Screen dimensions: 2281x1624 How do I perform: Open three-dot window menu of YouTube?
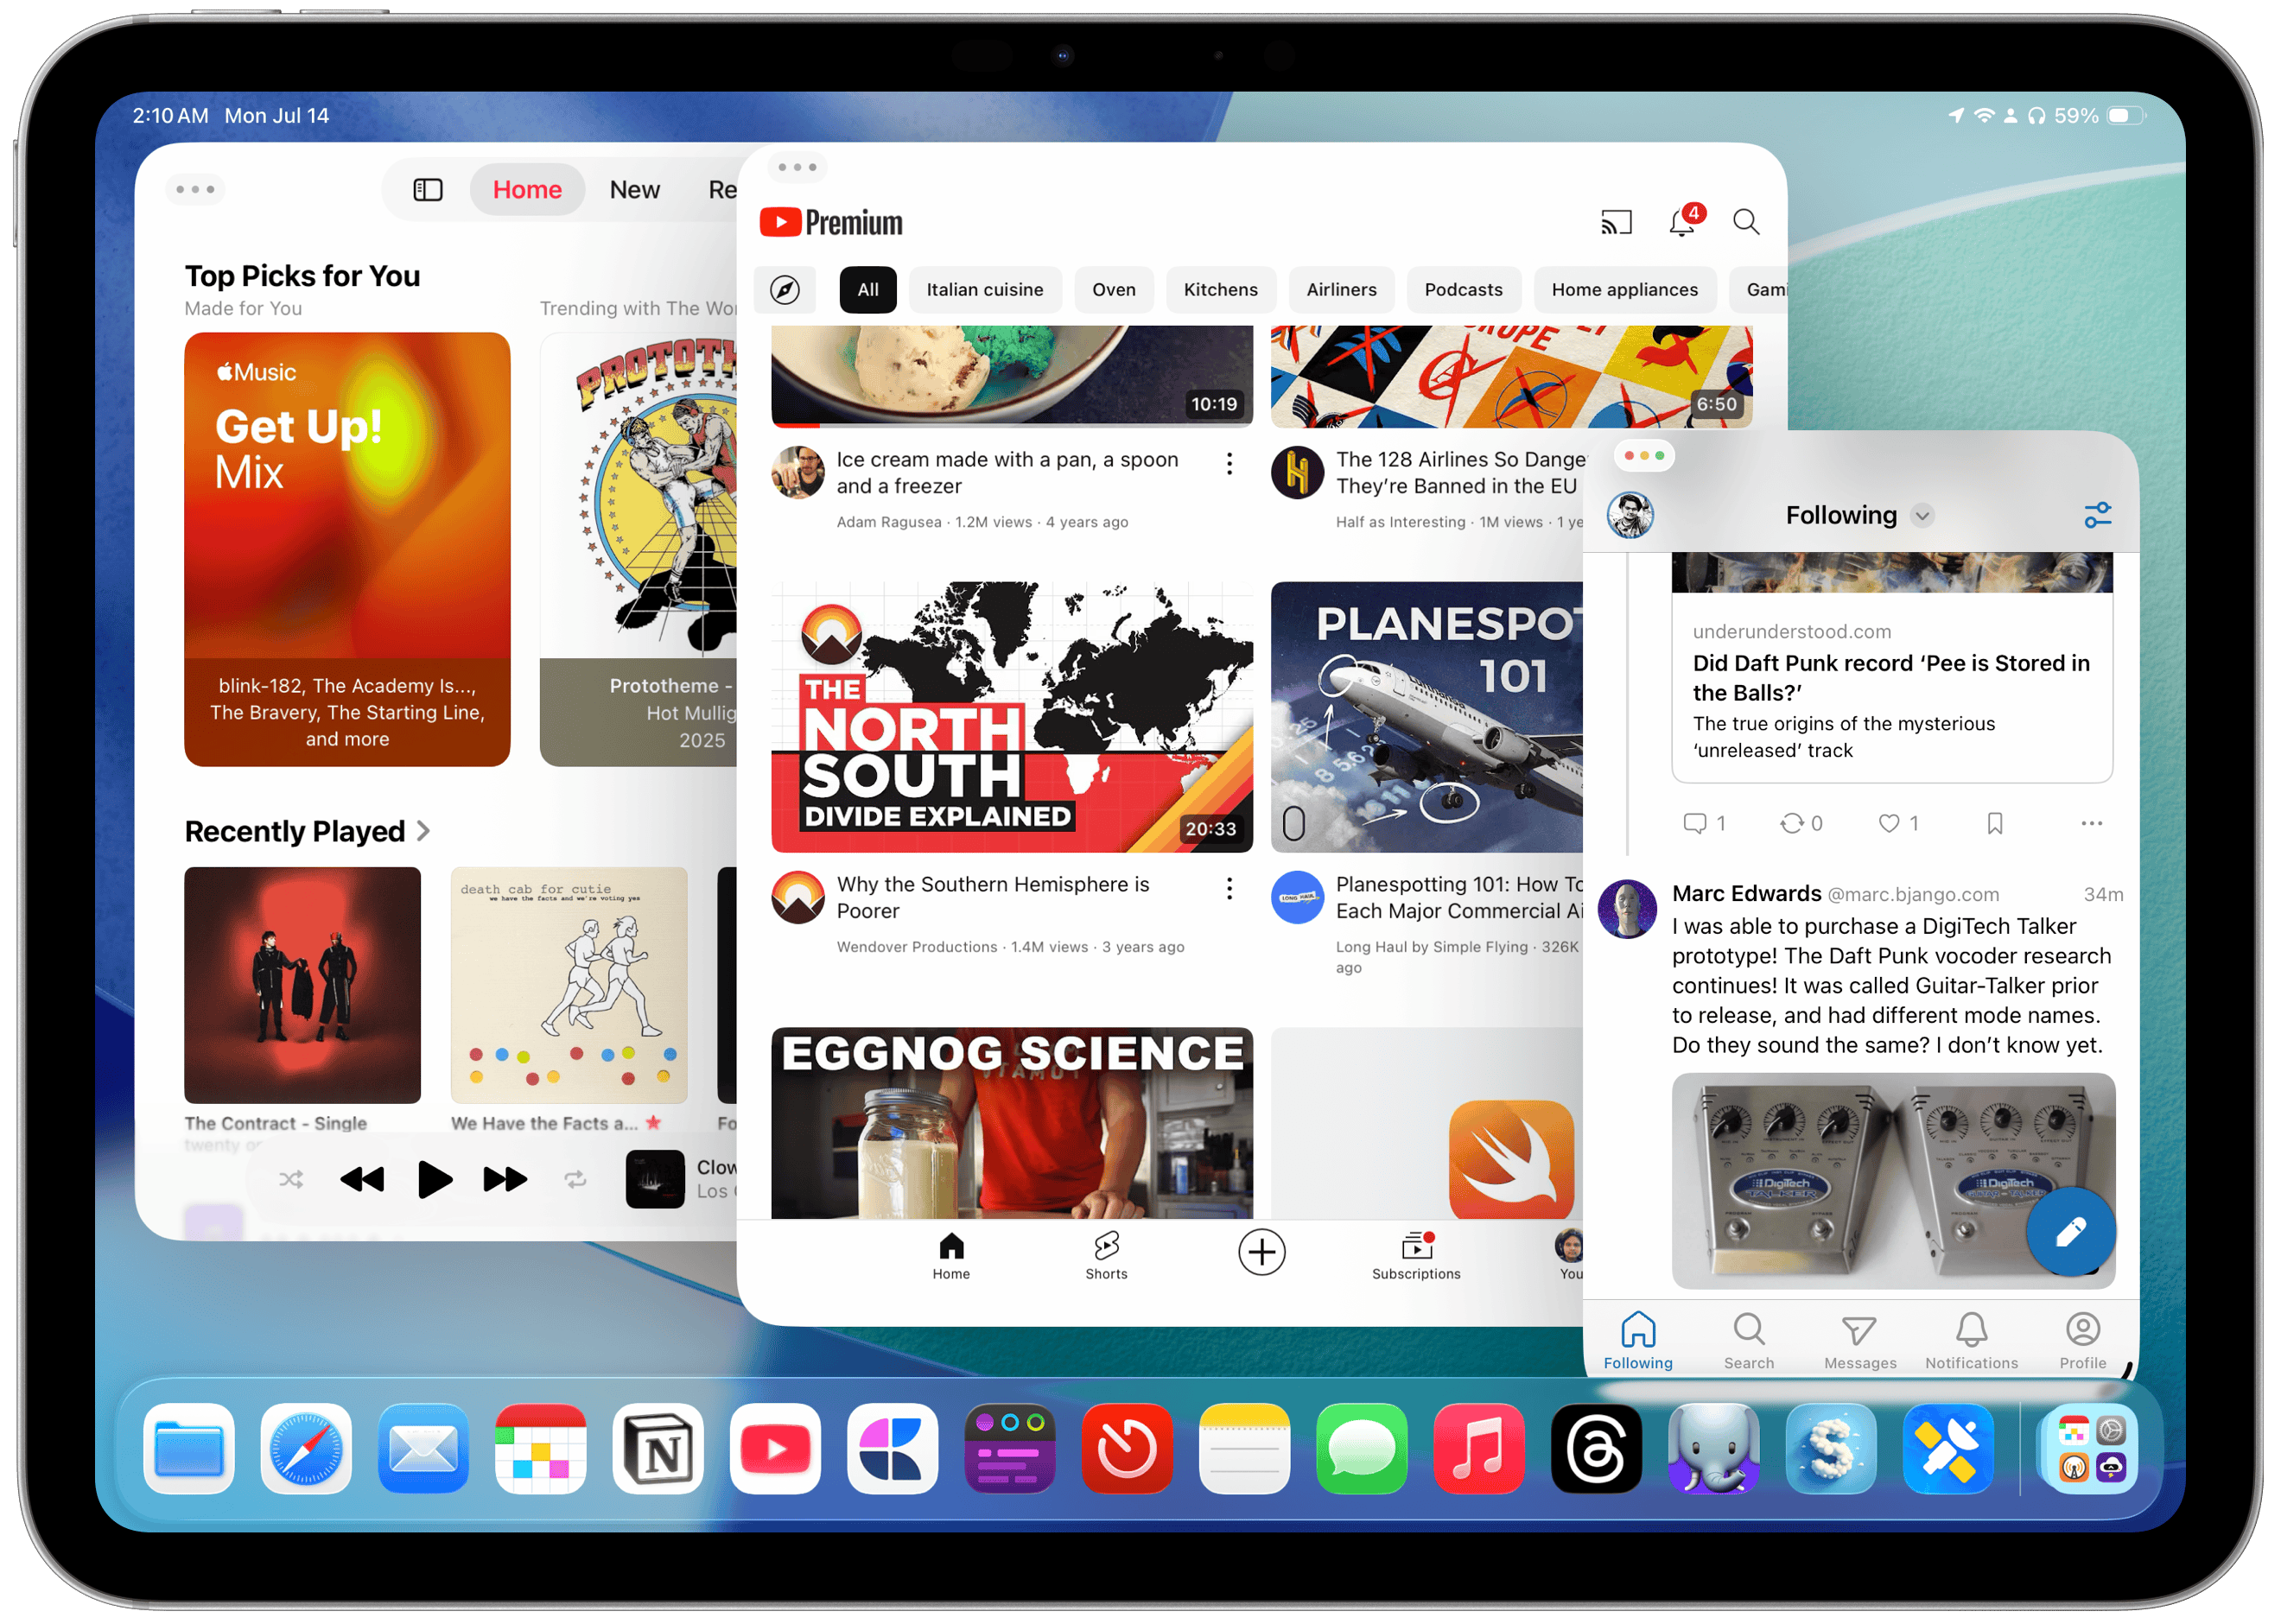click(x=797, y=167)
